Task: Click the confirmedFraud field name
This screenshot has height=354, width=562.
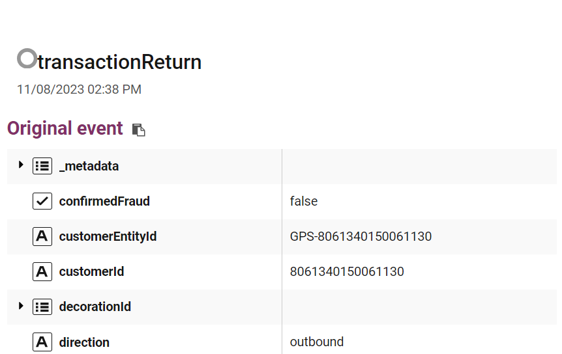Action: point(104,201)
